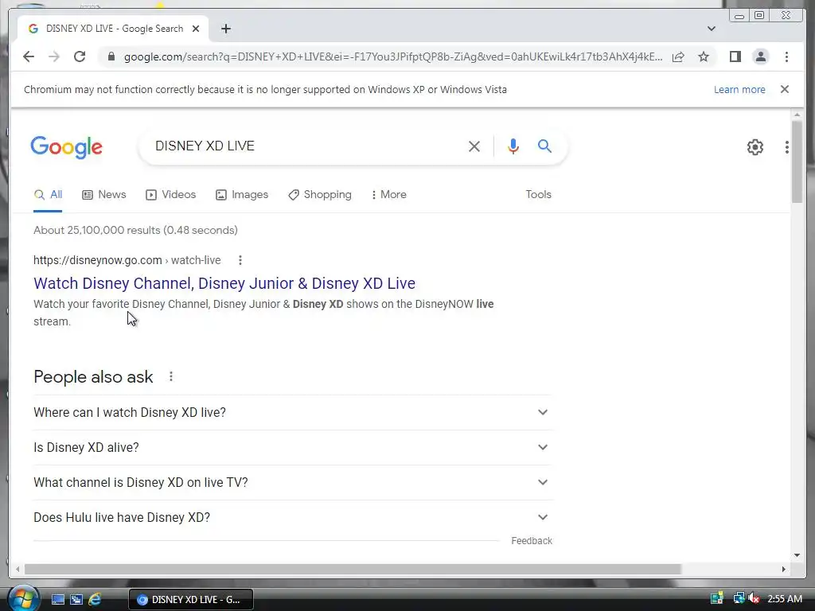
Task: Switch to the Images tab
Action: [242, 194]
